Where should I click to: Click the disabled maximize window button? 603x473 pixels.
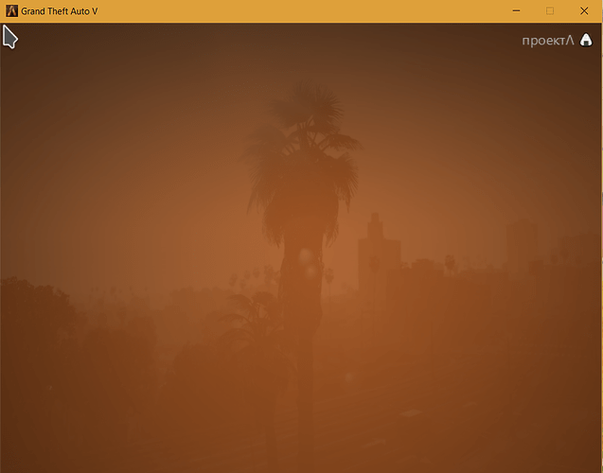(x=550, y=11)
